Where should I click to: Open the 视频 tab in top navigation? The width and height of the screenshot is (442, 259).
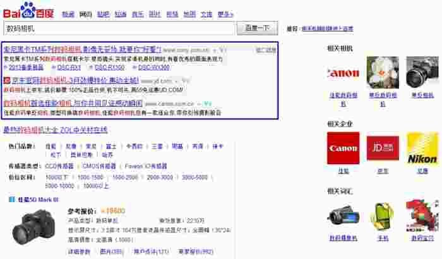172,14
